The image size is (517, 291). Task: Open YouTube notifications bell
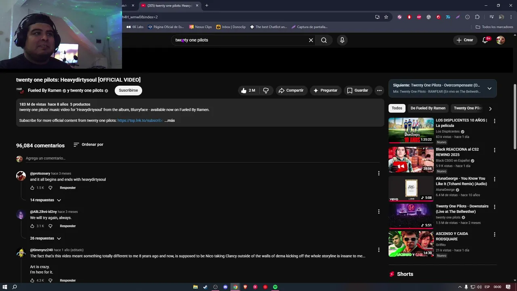(485, 40)
